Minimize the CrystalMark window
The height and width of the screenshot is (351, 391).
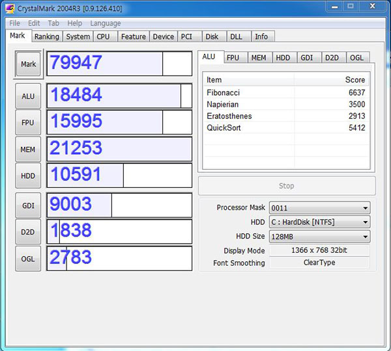[335, 6]
